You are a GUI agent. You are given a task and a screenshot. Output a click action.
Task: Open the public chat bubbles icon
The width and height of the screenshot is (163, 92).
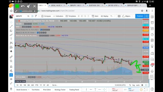pyautogui.click(x=152, y=54)
